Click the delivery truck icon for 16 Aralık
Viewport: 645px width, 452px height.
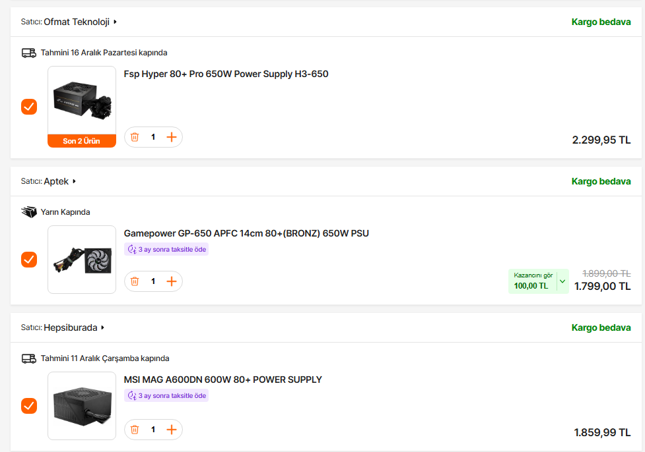(29, 53)
